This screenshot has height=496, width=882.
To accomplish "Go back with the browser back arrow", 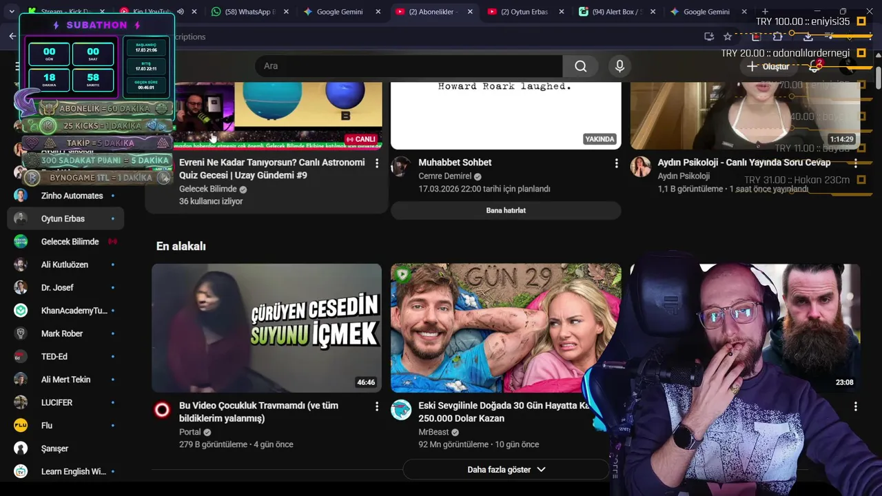I will 12,37.
